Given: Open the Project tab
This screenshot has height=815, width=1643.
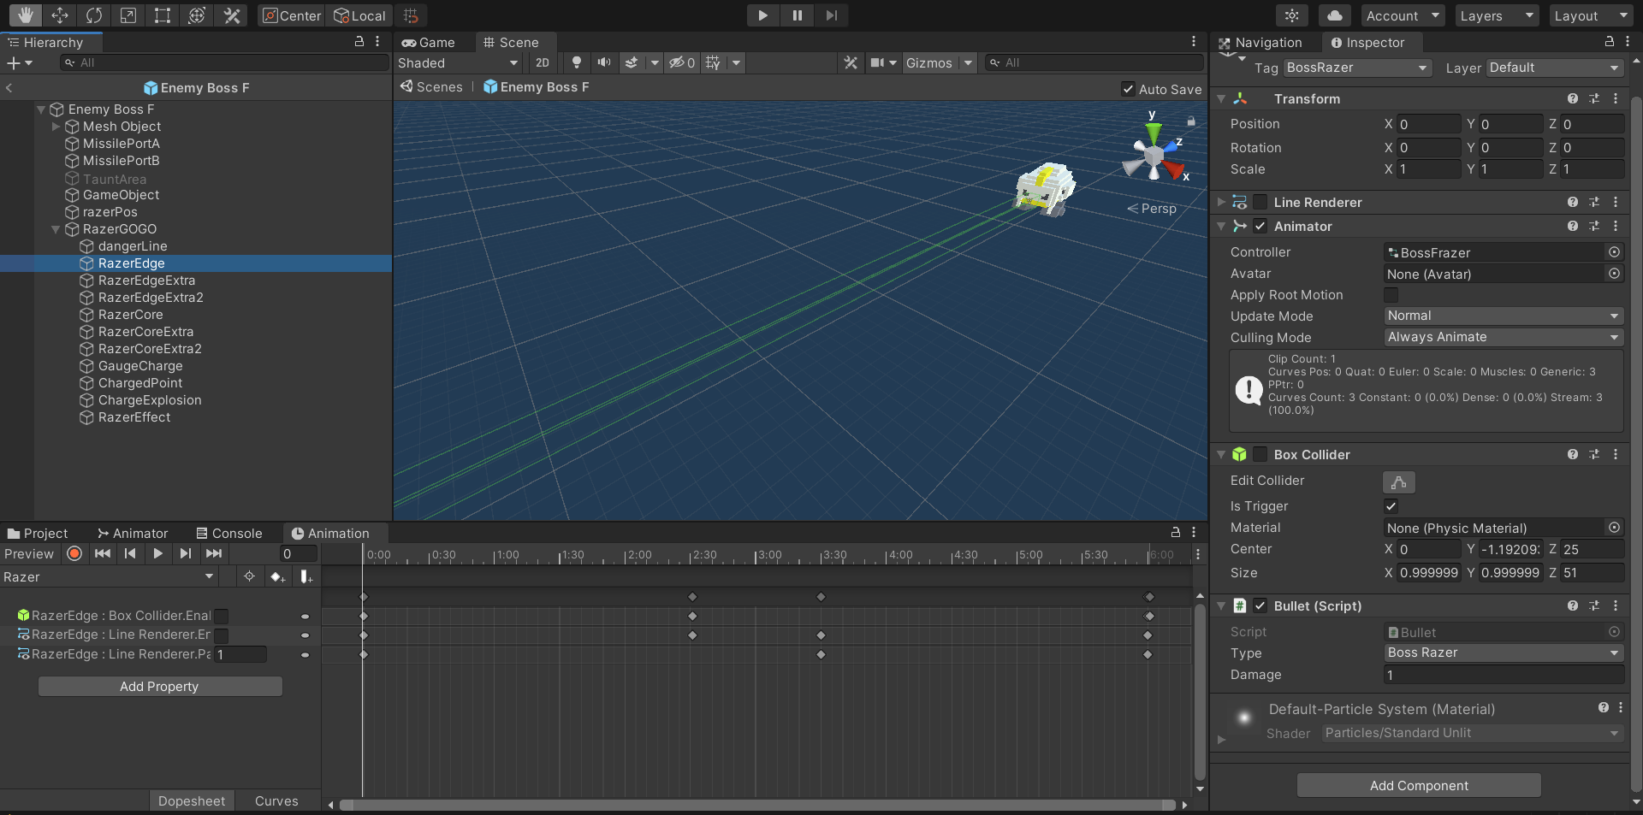Looking at the screenshot, I should point(38,533).
